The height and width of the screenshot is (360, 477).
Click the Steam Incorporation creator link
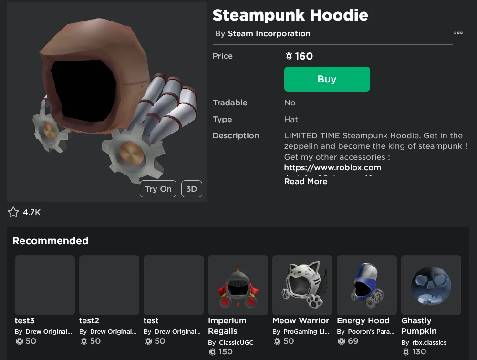pos(269,33)
